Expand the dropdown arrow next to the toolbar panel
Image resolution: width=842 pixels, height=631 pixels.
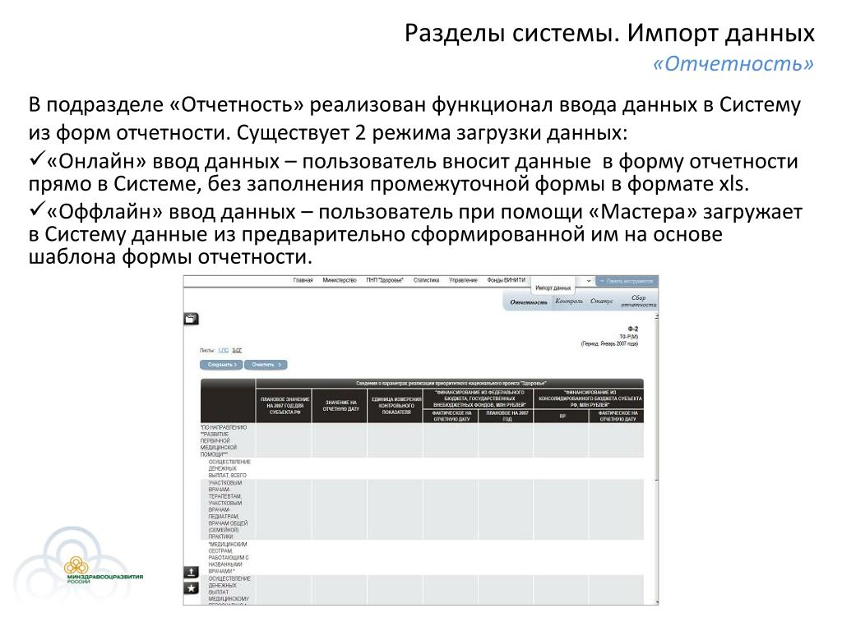tap(589, 281)
